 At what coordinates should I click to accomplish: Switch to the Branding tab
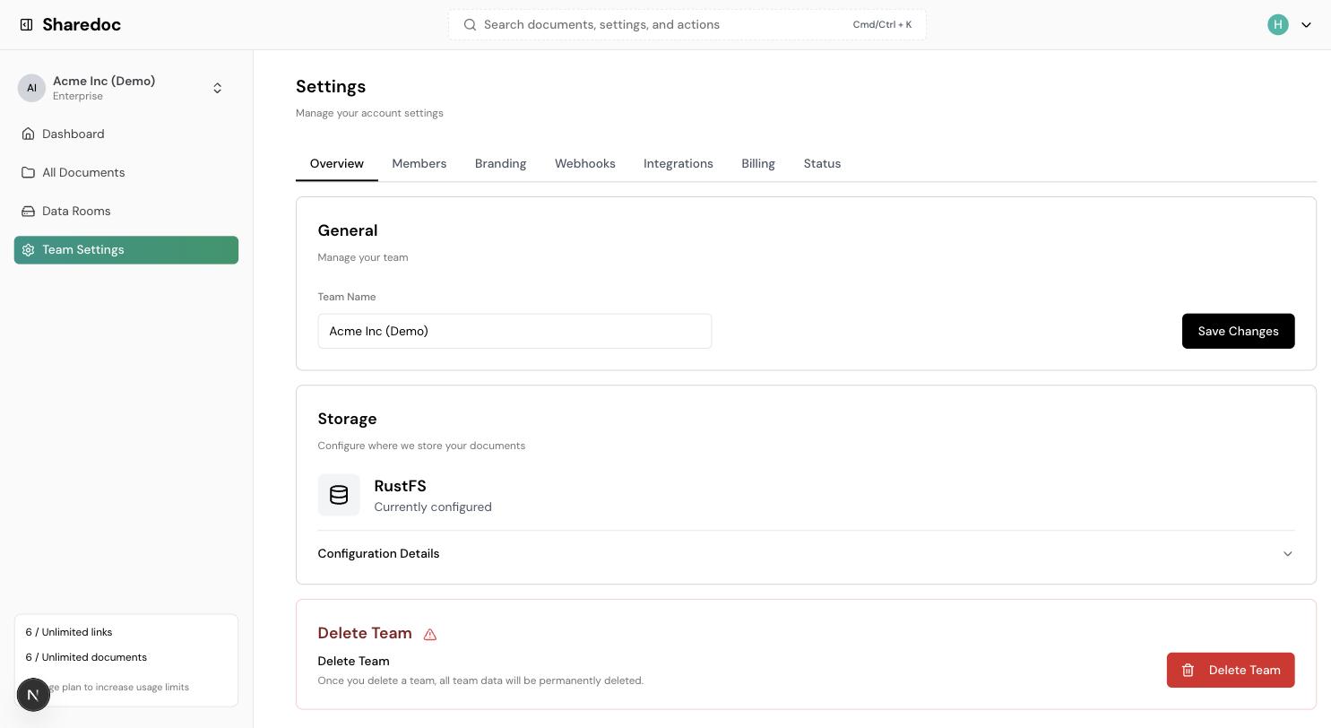click(500, 164)
